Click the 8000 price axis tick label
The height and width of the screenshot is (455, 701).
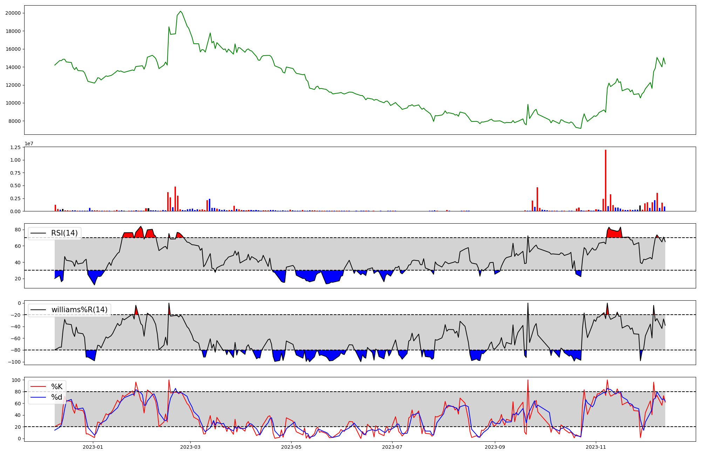coord(14,121)
